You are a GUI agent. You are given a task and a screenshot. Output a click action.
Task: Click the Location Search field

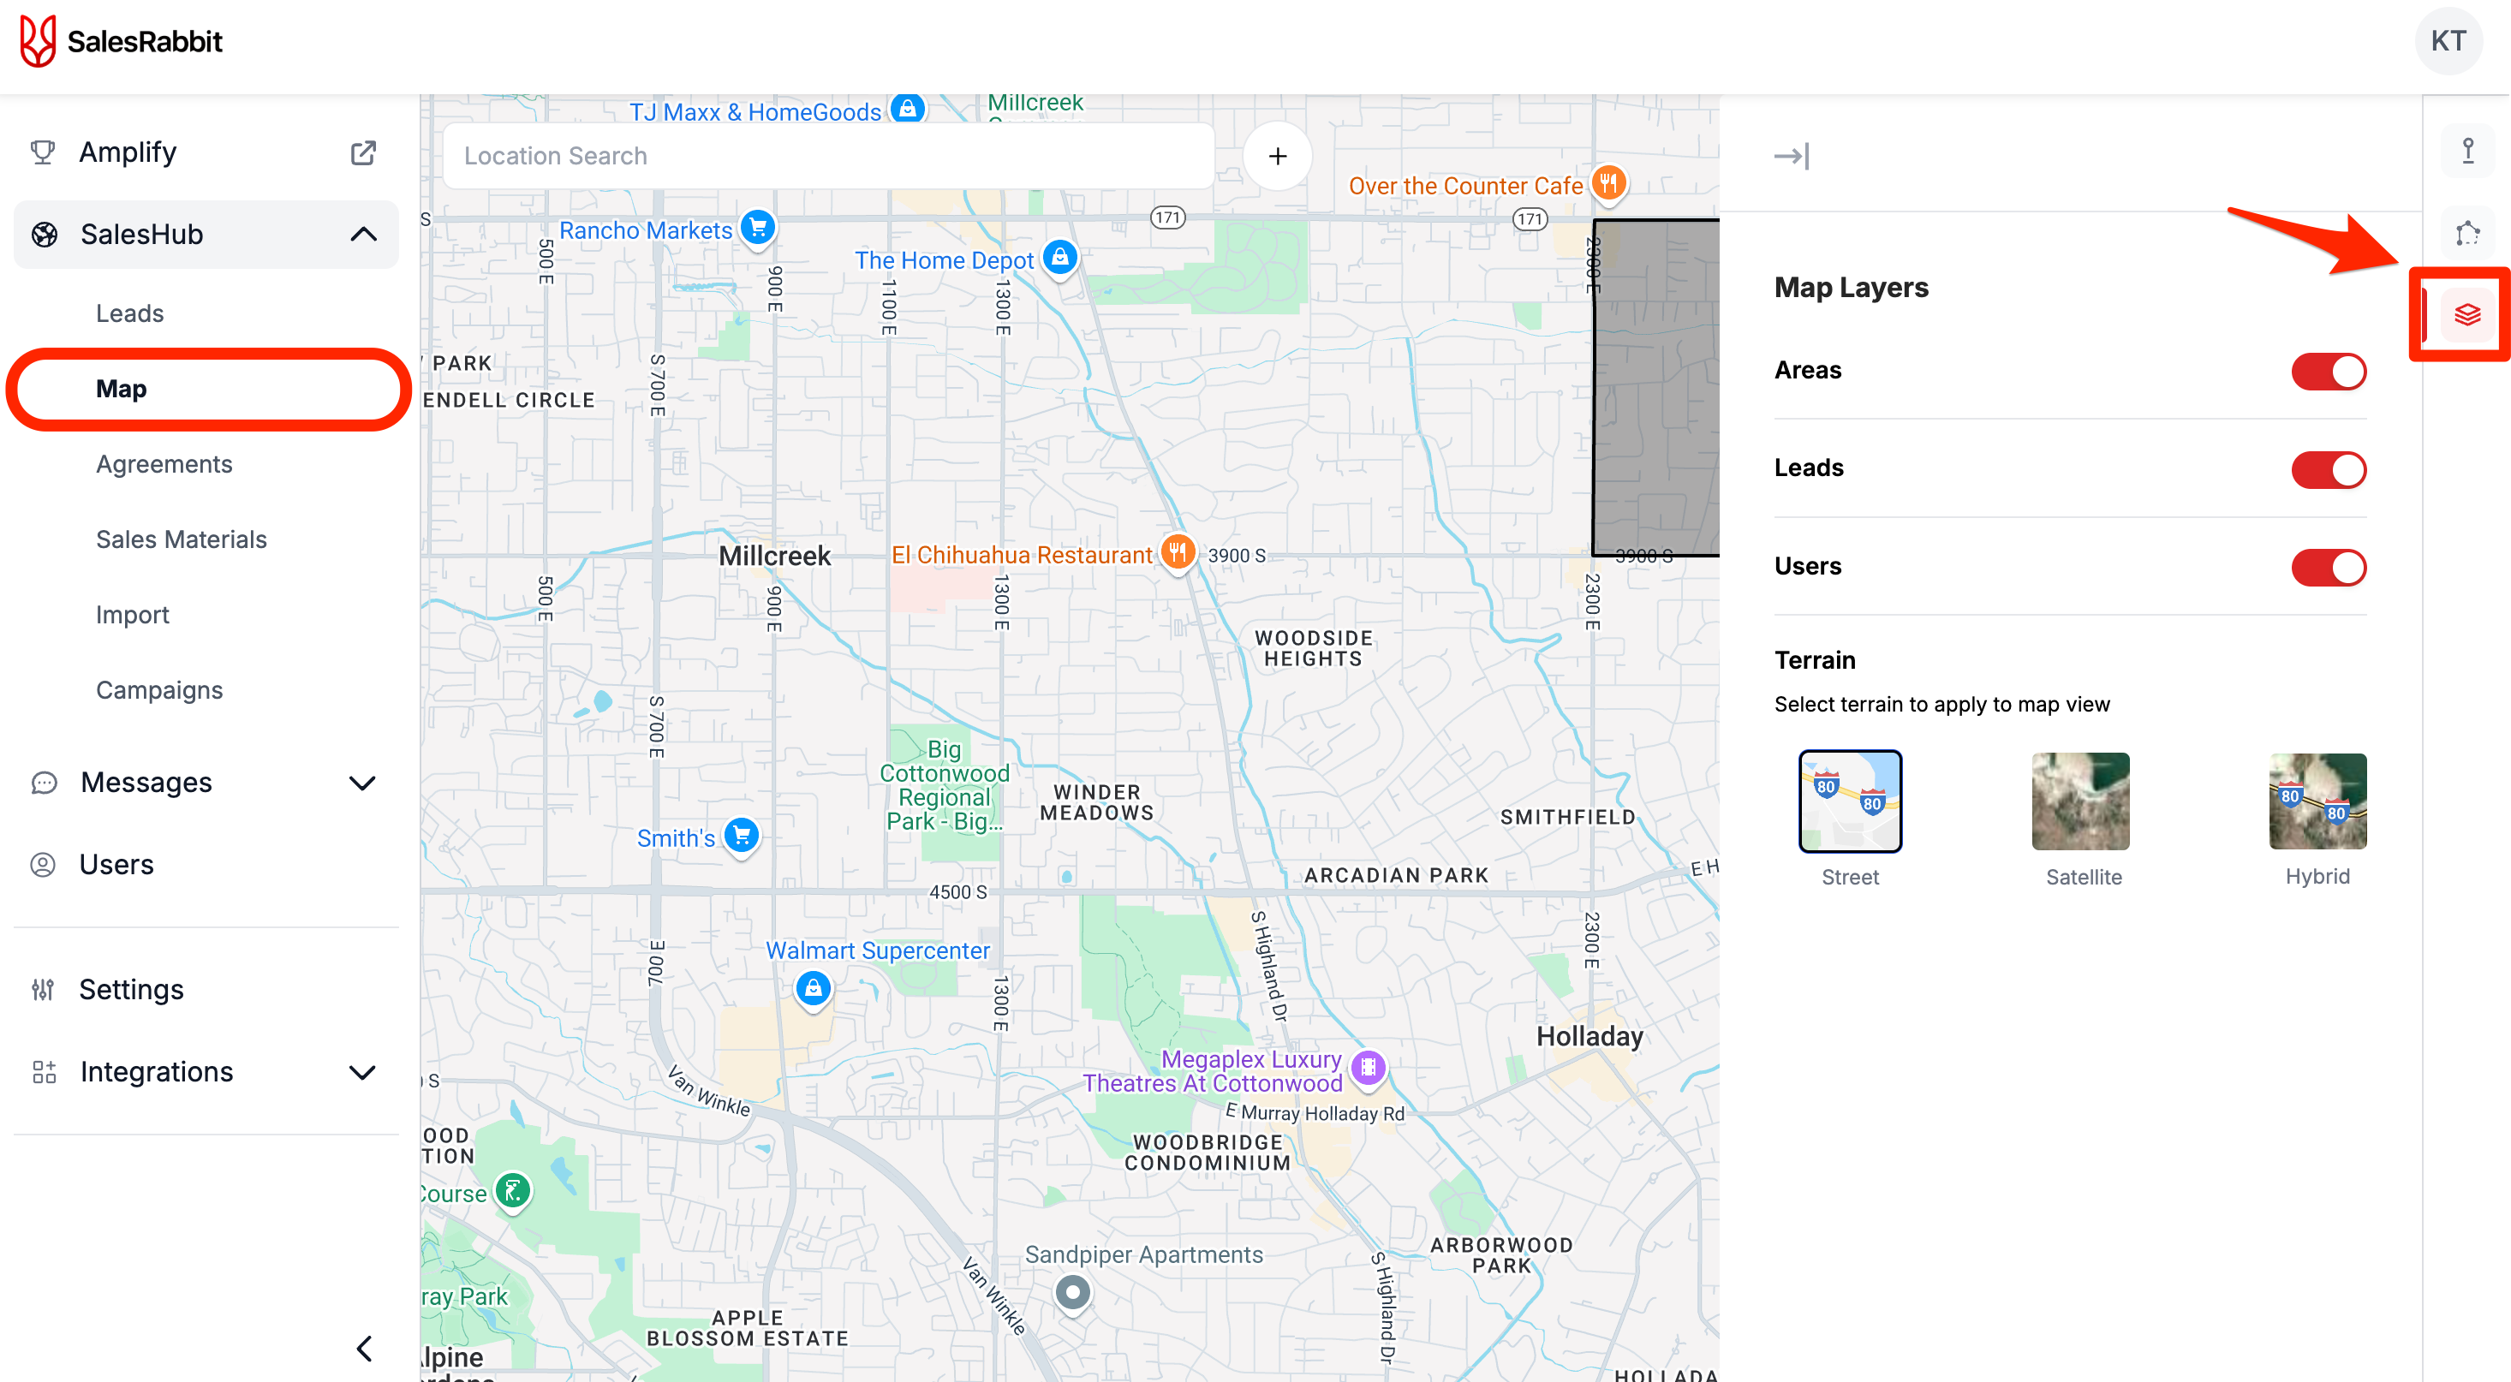830,156
